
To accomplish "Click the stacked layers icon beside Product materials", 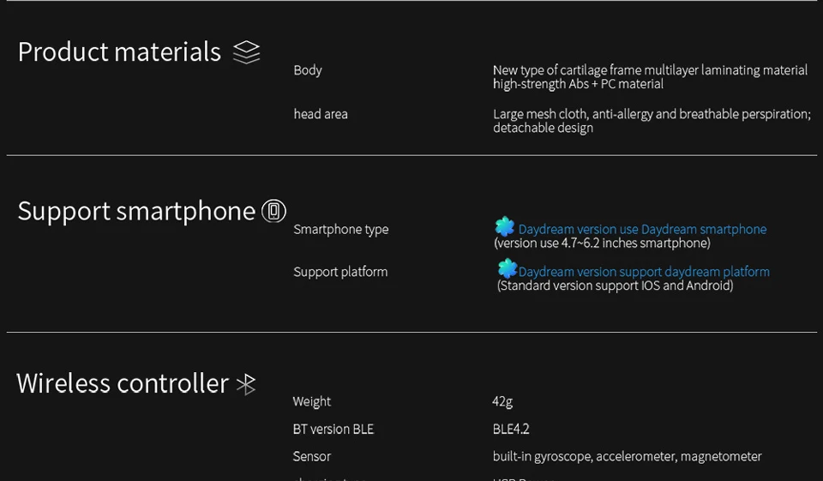I will [247, 52].
